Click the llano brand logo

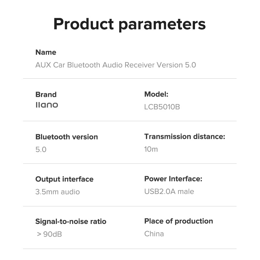click(46, 105)
